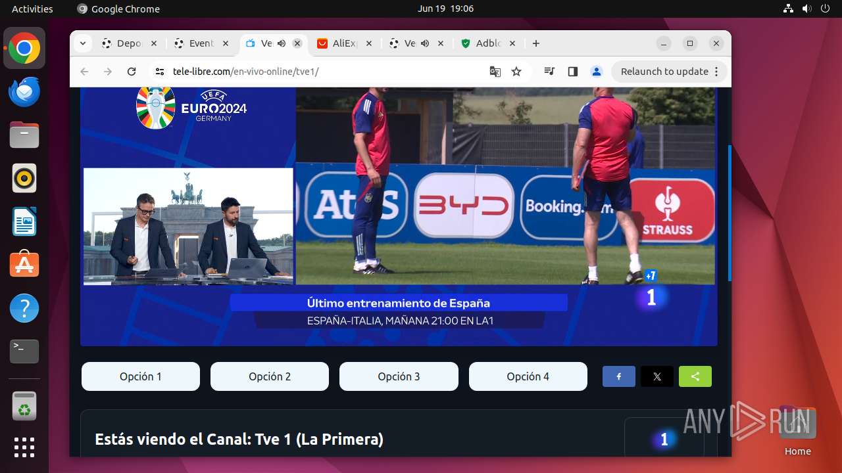Select Opción 4 stream source
Image resolution: width=842 pixels, height=473 pixels.
point(528,376)
